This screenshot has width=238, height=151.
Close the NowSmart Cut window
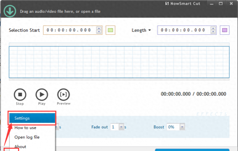point(231,3)
